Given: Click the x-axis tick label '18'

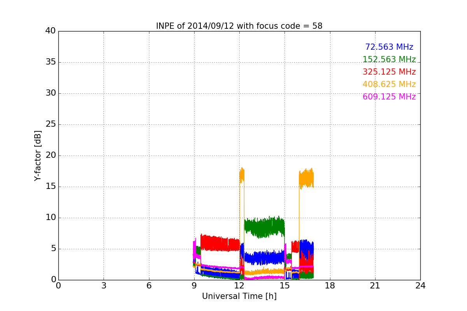Looking at the screenshot, I should pyautogui.click(x=330, y=286).
